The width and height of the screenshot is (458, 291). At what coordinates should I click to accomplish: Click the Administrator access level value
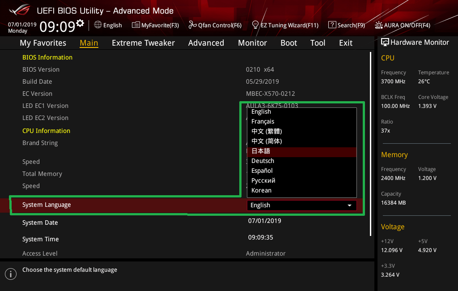[266, 253]
